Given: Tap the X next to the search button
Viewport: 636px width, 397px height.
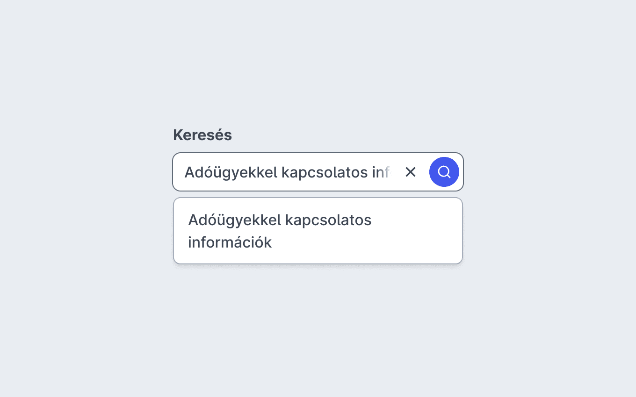Looking at the screenshot, I should [x=411, y=172].
